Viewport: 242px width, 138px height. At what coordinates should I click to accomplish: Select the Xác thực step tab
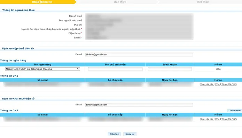point(120,2)
